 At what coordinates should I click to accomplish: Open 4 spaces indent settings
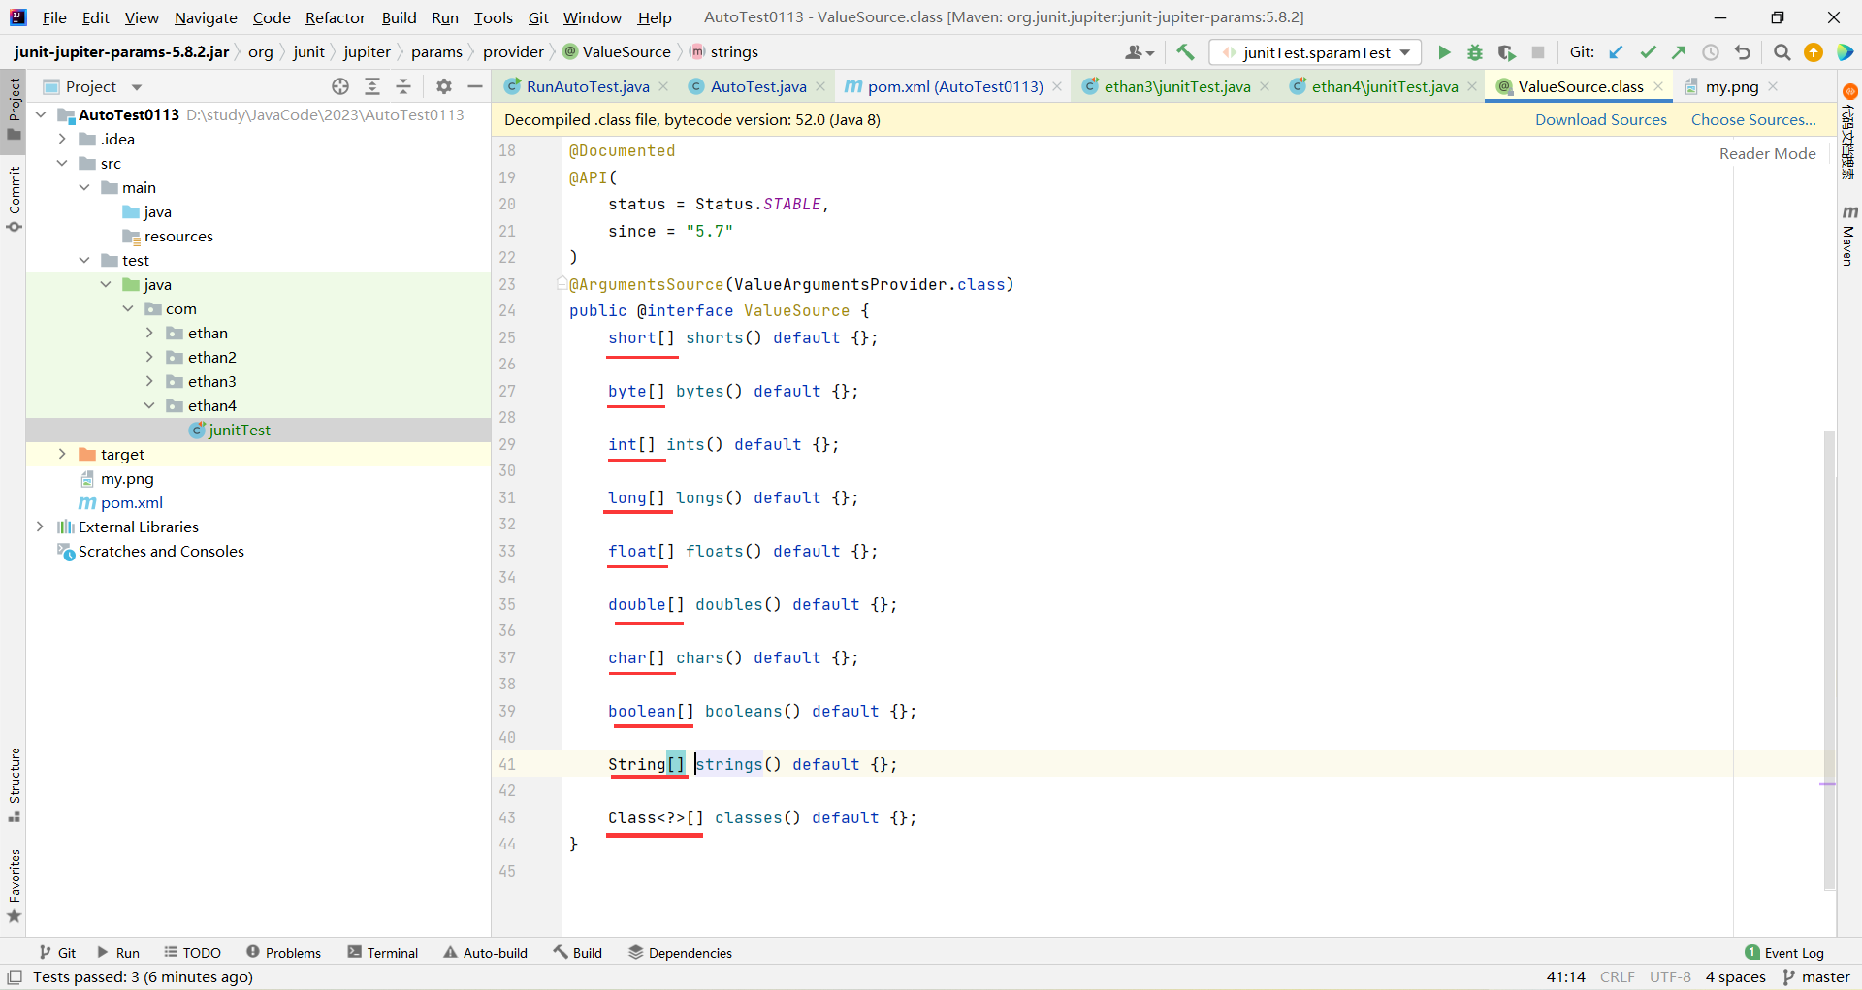click(x=1735, y=977)
